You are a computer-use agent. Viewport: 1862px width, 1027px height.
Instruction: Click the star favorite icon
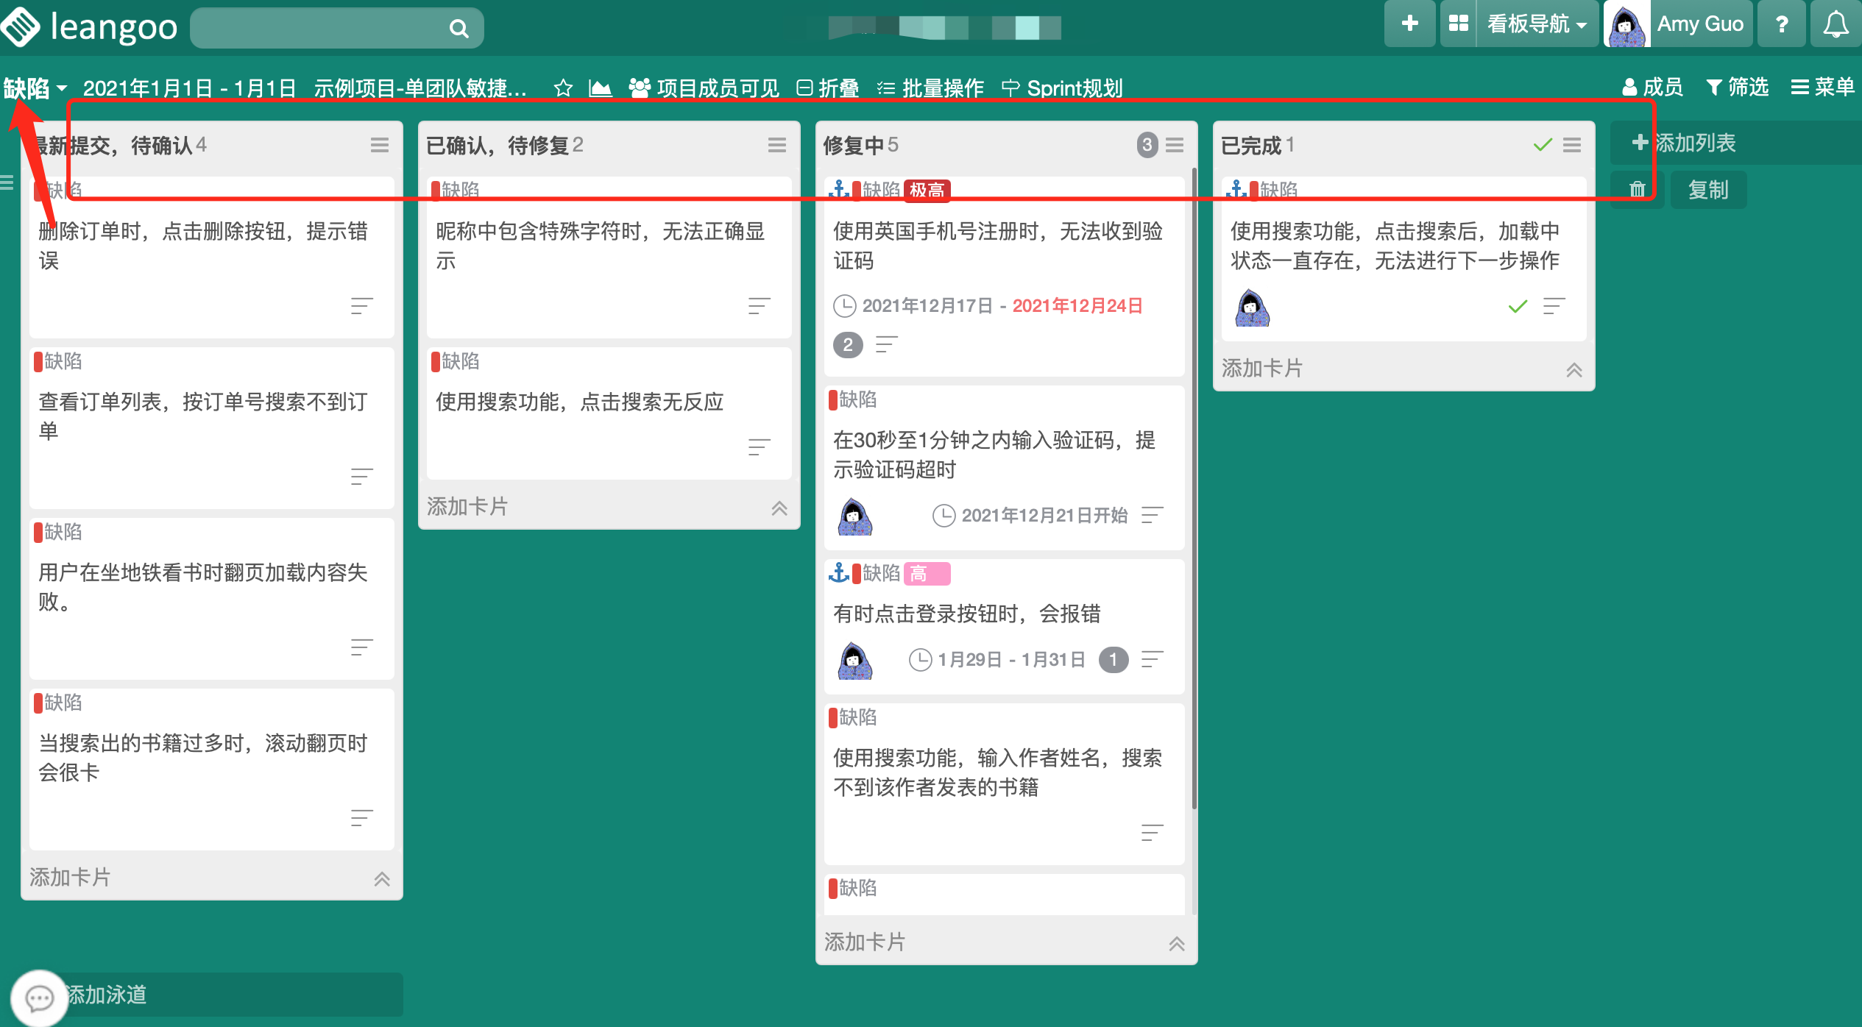(563, 88)
